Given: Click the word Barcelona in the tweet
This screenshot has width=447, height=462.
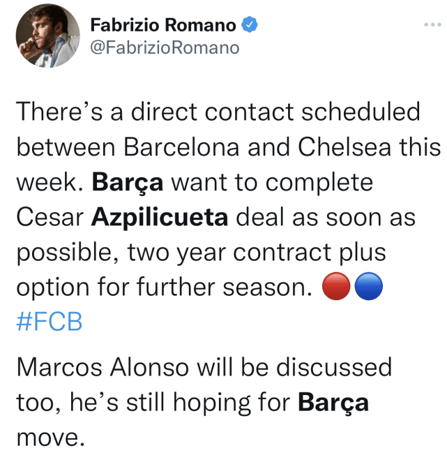Looking at the screenshot, I should [x=183, y=147].
